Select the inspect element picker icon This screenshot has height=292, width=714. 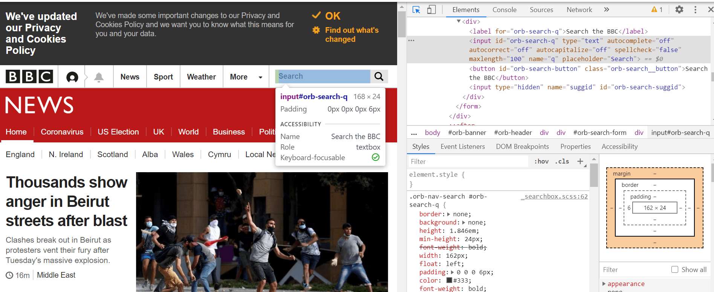(x=416, y=10)
